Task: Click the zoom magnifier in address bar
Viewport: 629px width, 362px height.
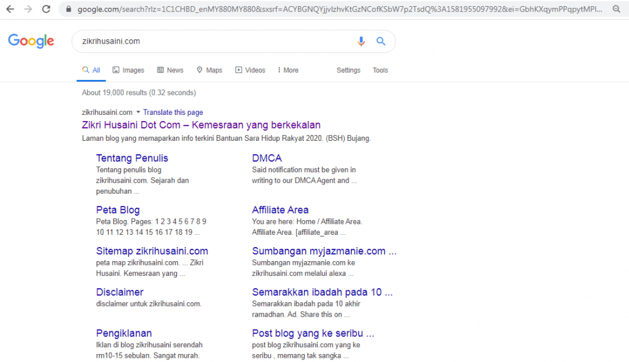Action: click(x=616, y=9)
